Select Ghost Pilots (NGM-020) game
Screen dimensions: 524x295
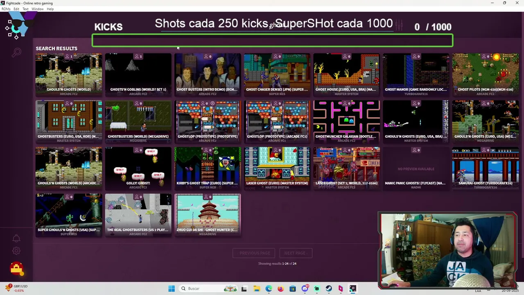(x=485, y=75)
